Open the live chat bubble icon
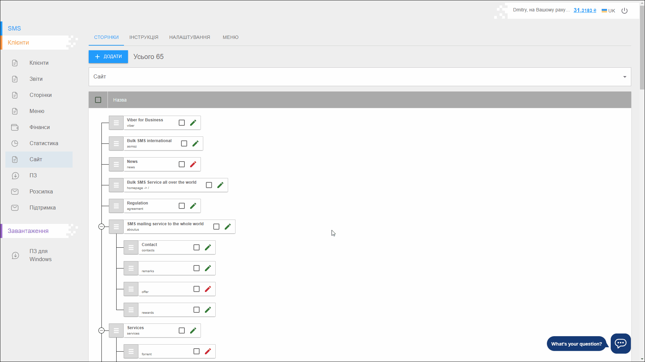The height and width of the screenshot is (362, 645). (620, 343)
